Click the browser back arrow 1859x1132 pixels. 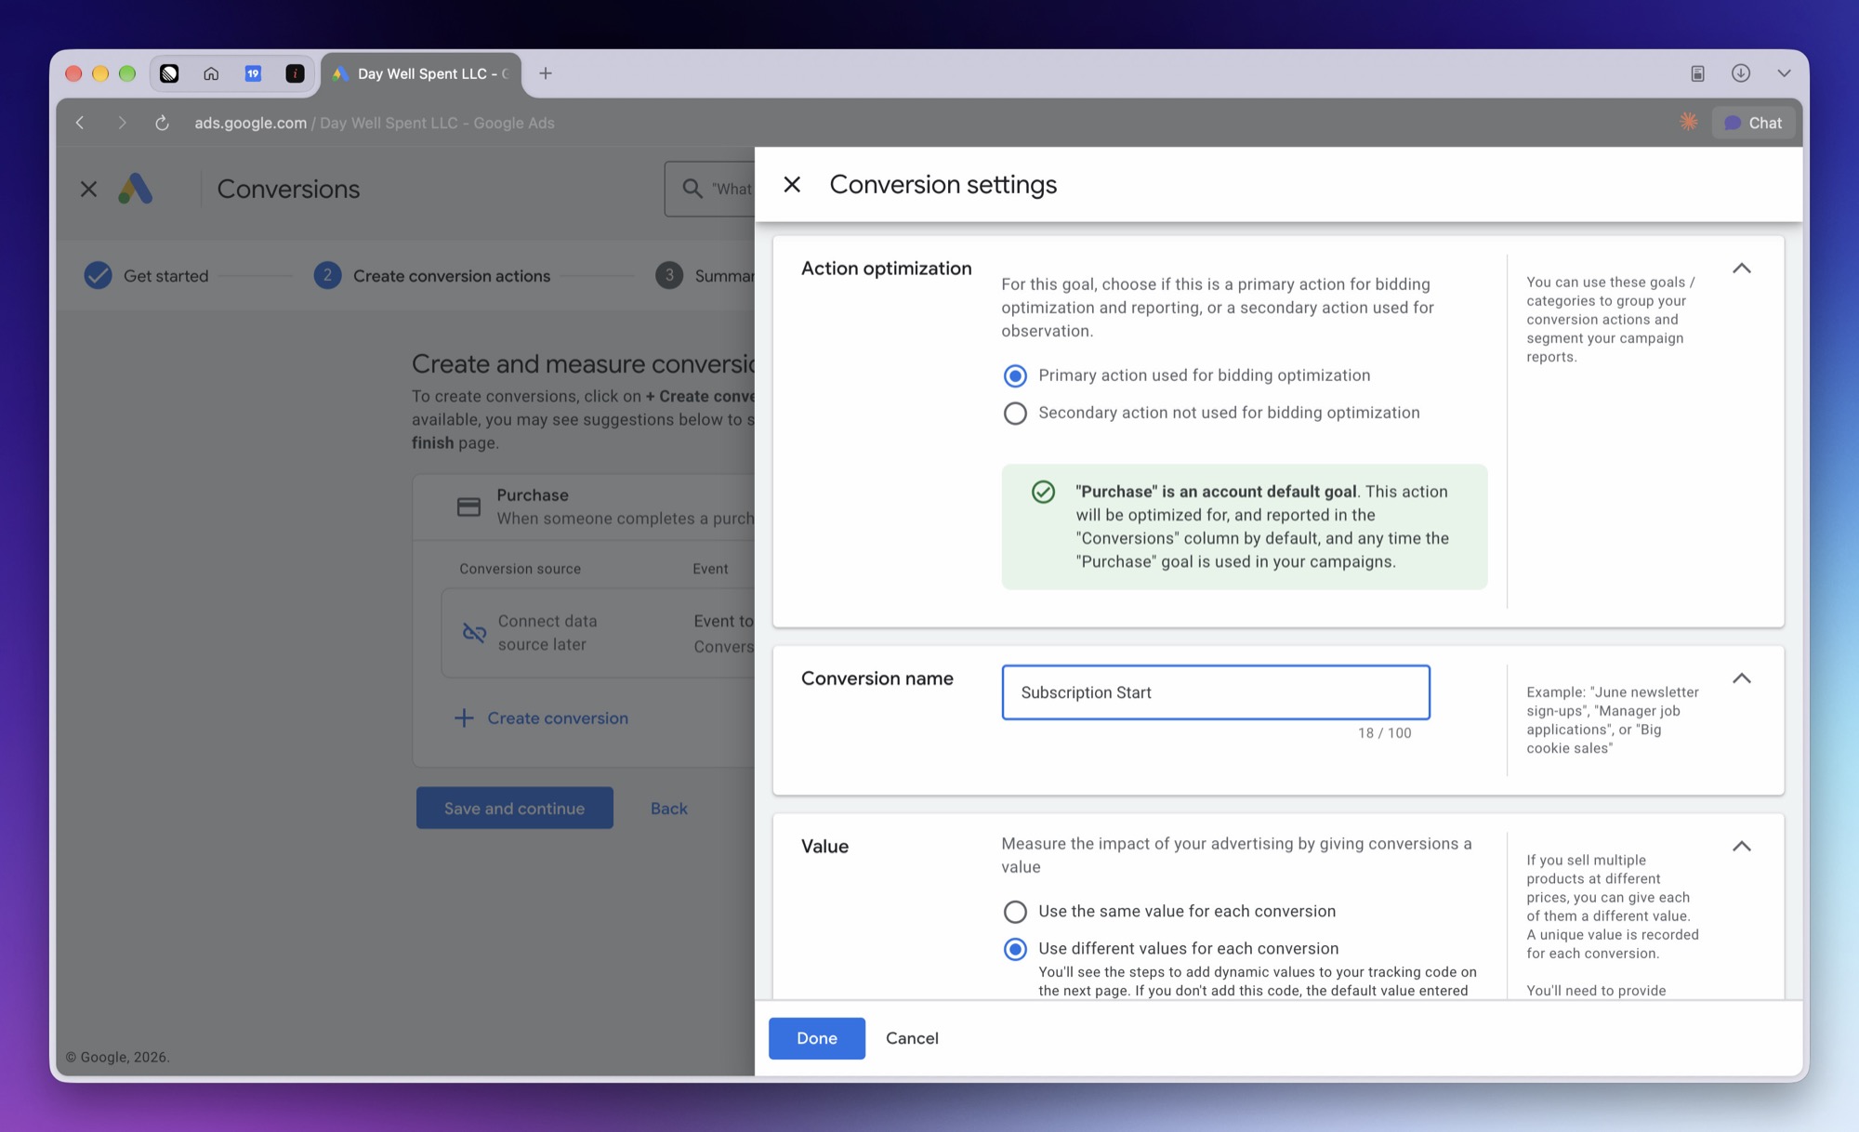click(81, 123)
